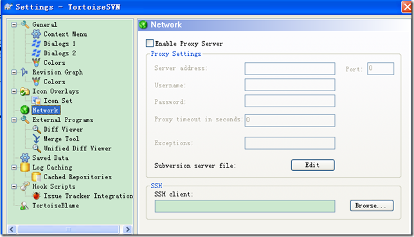Viewport: 414px width, 237px height.
Task: Collapse the External Programs node
Action: click(14, 120)
